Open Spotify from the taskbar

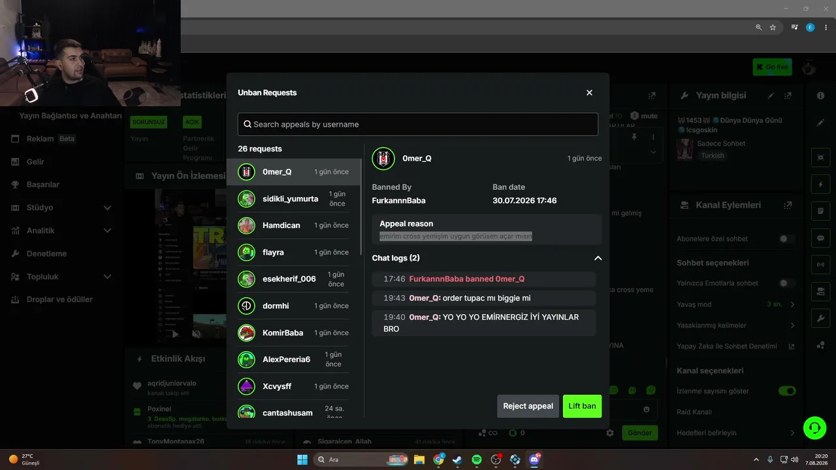click(477, 460)
